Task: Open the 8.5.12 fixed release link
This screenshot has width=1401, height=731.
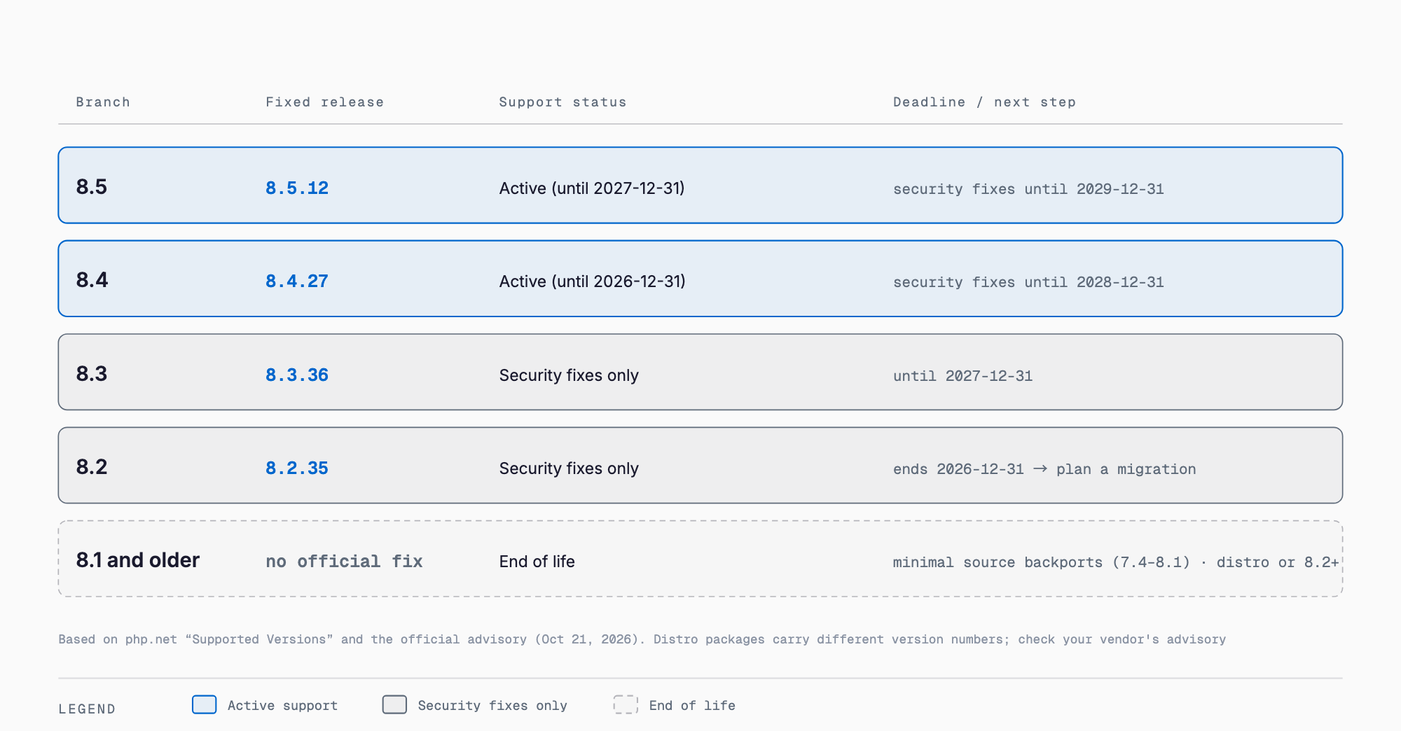Action: [297, 188]
